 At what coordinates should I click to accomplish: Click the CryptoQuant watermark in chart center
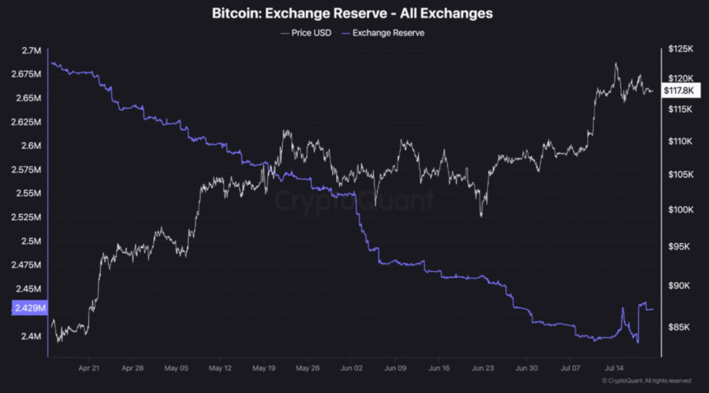point(354,200)
